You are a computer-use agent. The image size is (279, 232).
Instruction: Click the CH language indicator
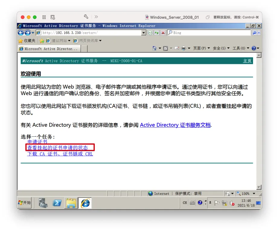185,203
